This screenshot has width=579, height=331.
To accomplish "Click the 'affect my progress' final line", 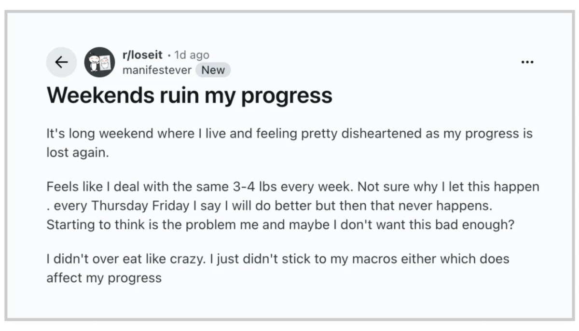I will [104, 278].
